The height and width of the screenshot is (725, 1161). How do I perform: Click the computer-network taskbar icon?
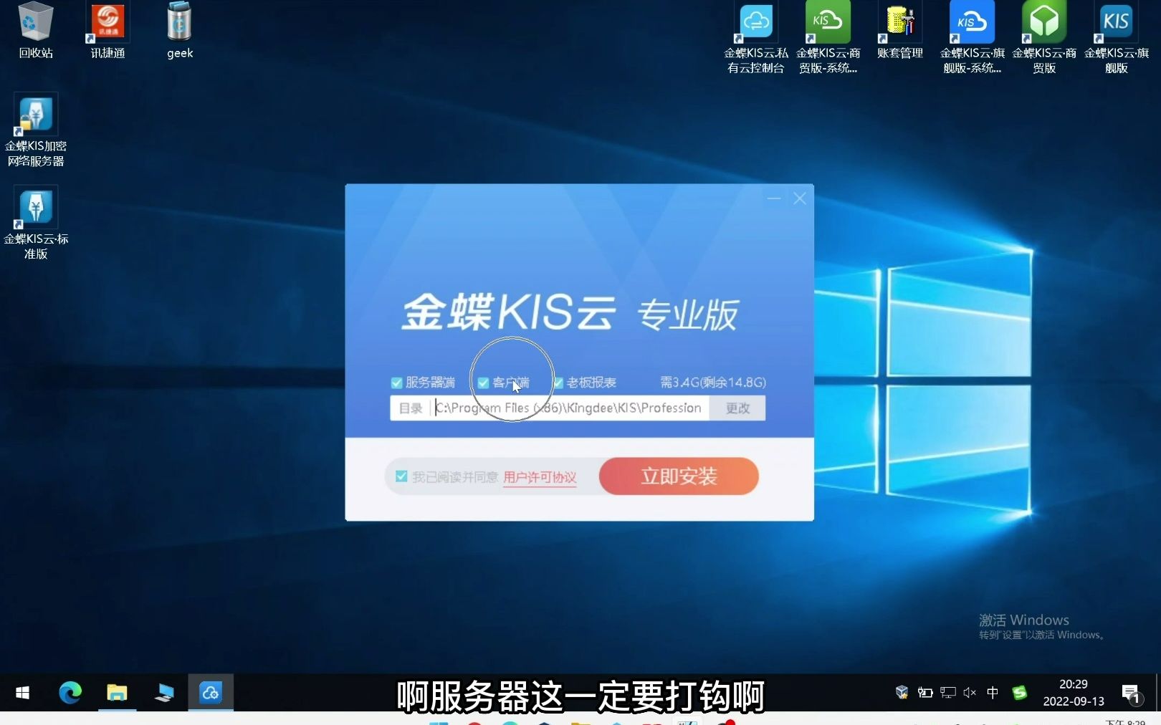[164, 693]
